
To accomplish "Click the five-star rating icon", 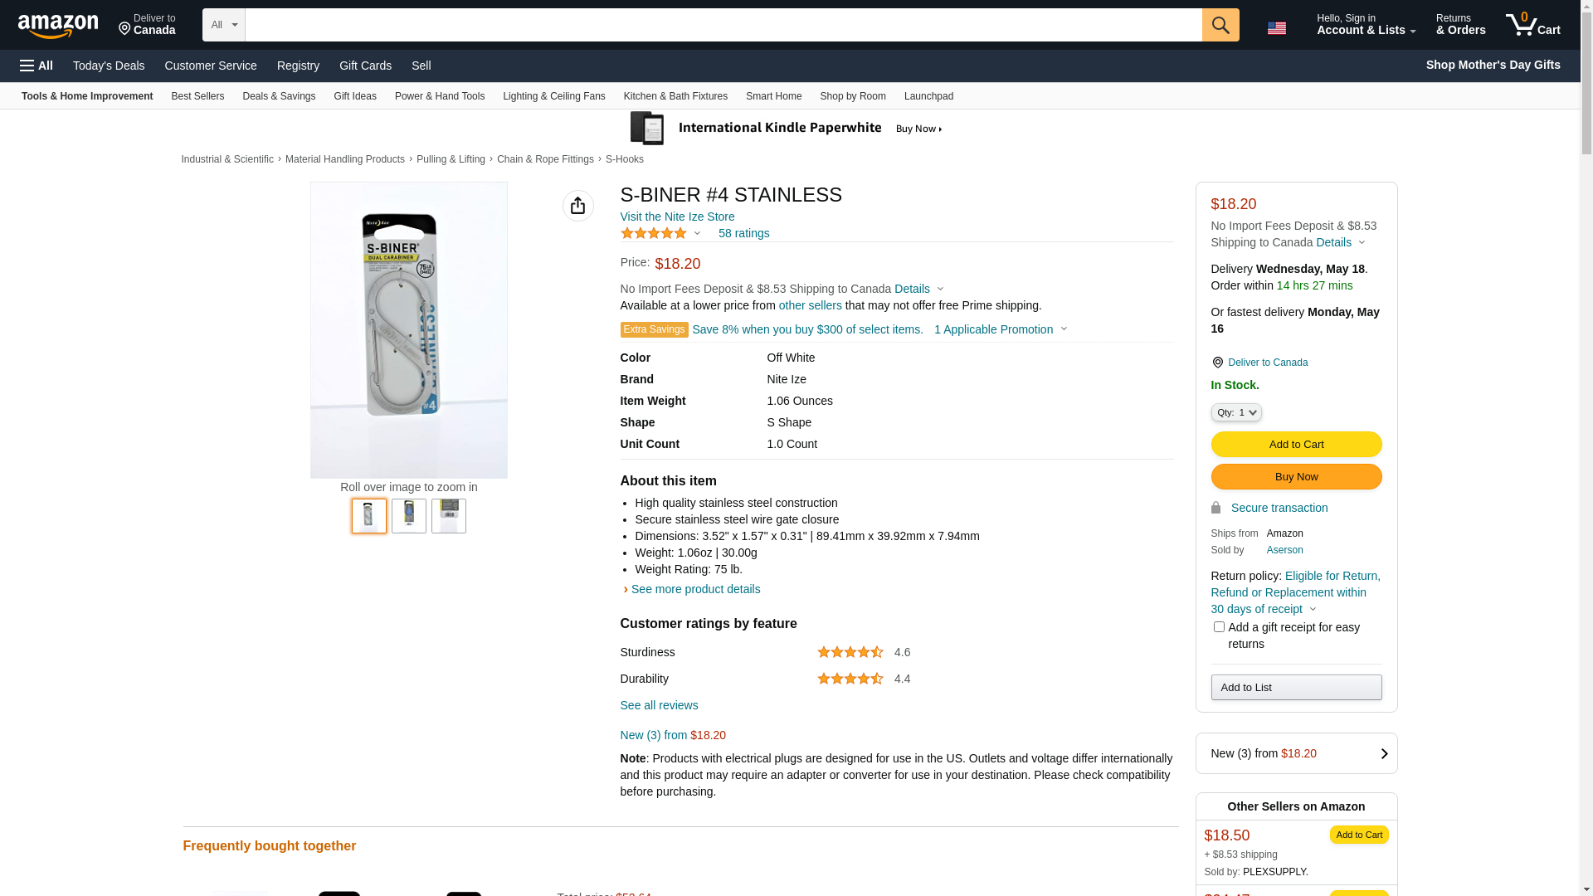I will tap(654, 233).
